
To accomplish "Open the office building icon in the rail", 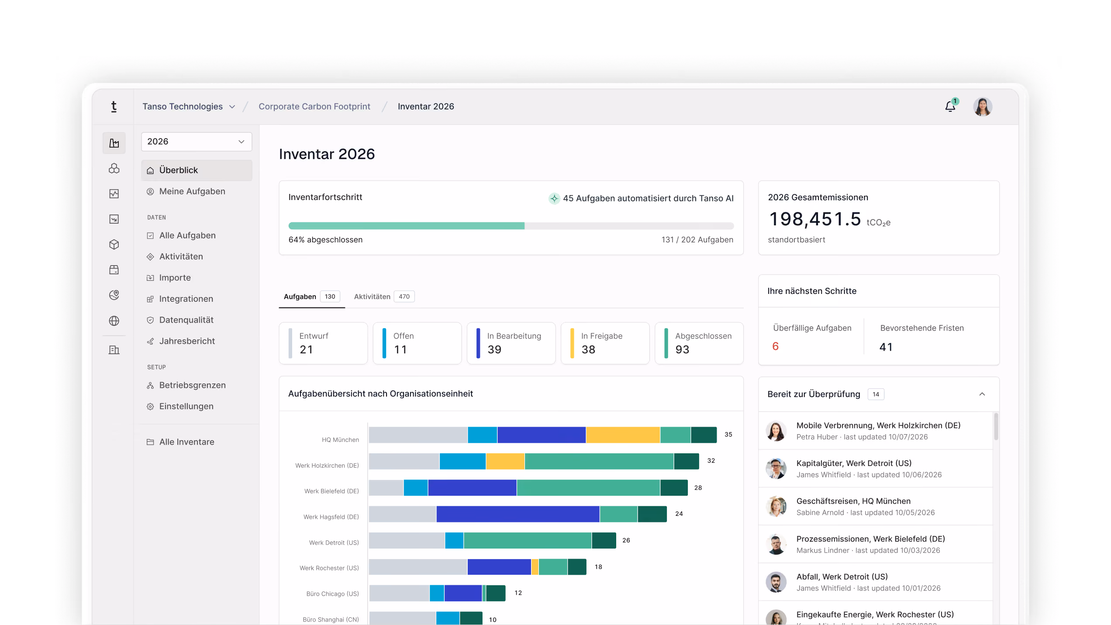I will [114, 350].
